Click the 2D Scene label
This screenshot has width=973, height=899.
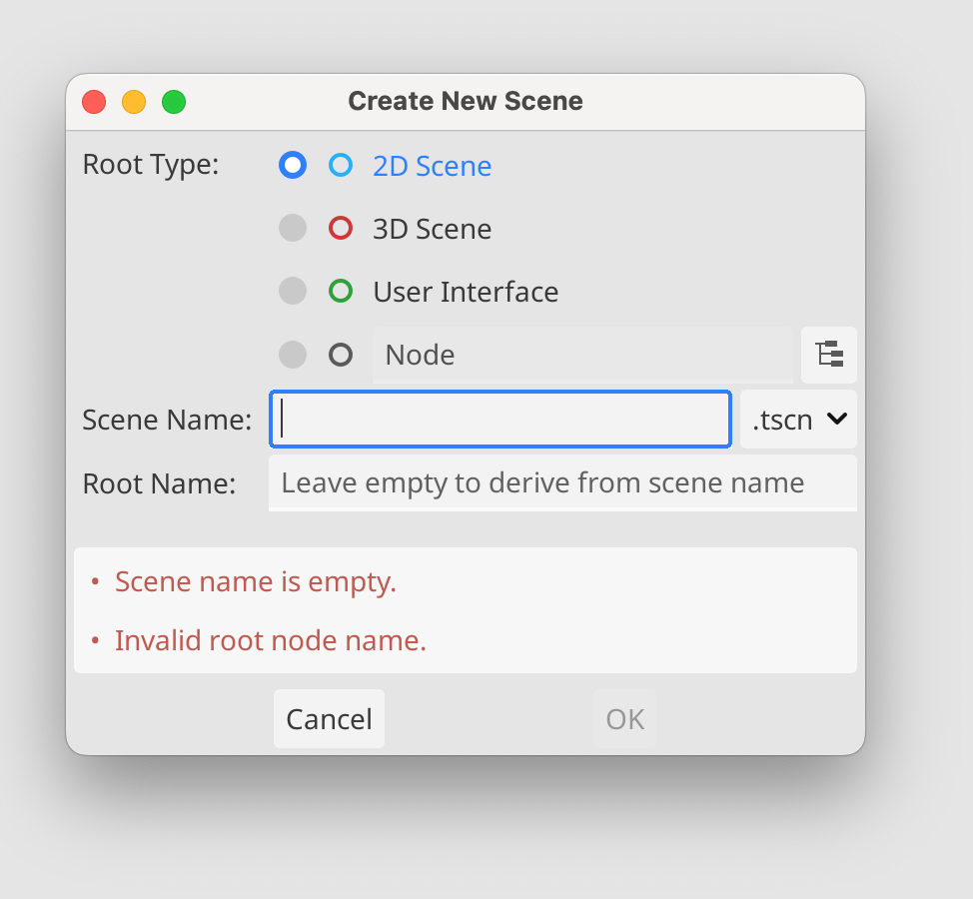click(x=432, y=166)
